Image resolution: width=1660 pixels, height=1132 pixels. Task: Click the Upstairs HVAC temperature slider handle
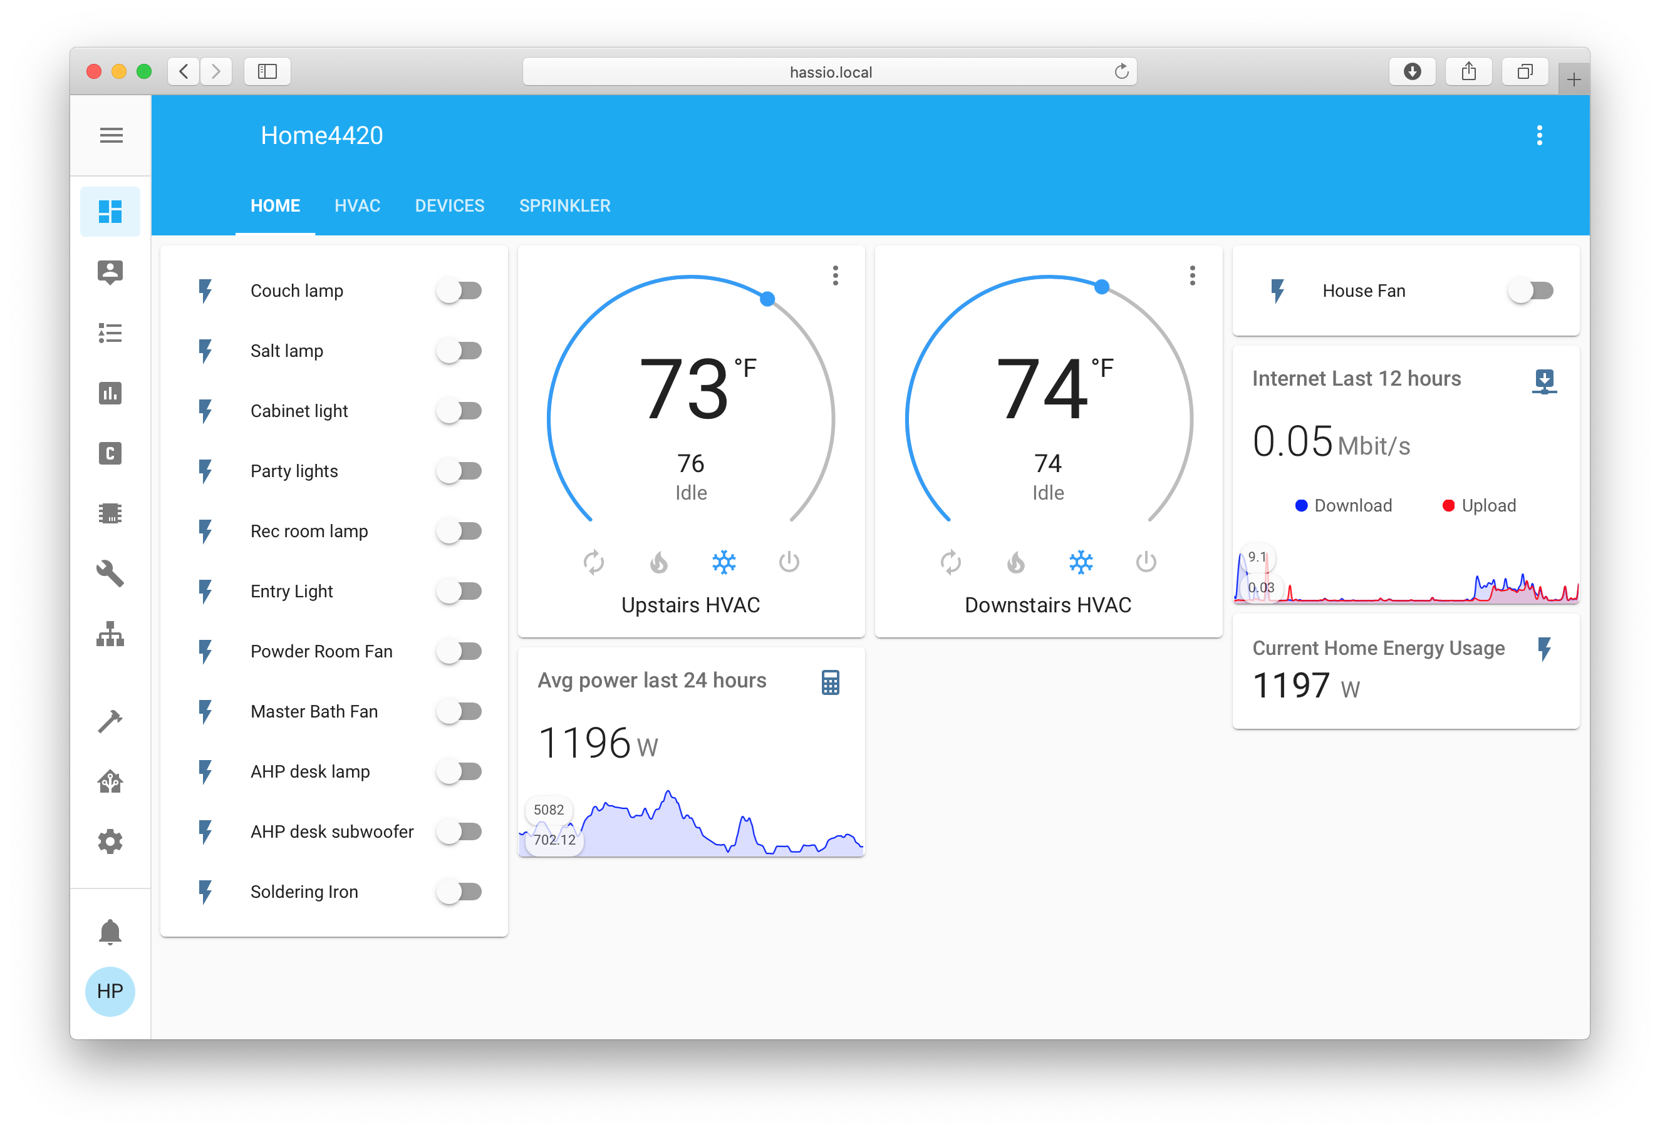[x=767, y=299]
